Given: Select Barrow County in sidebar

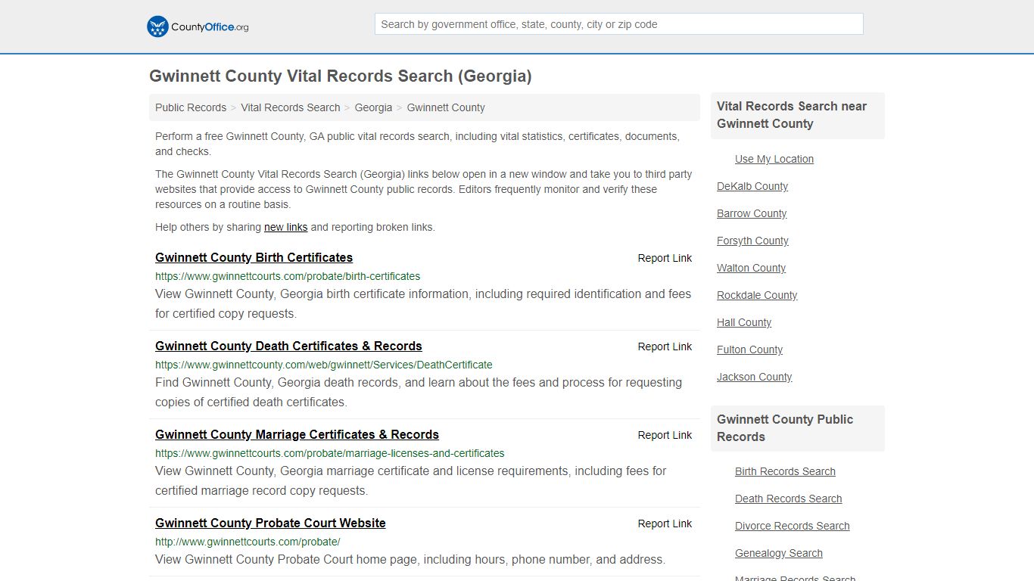Looking at the screenshot, I should [x=752, y=213].
